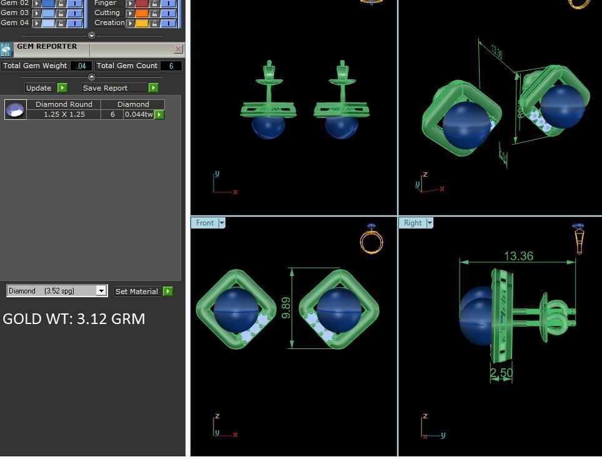Toggle the lock on Finger layer
Screen dimensions: 602x462
click(154, 4)
